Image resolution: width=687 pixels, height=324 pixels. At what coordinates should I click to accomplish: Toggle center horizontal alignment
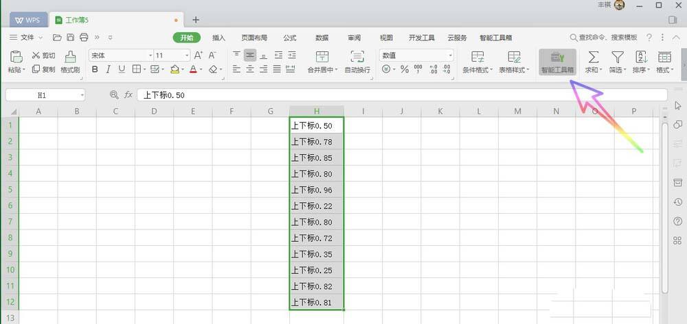pyautogui.click(x=250, y=69)
